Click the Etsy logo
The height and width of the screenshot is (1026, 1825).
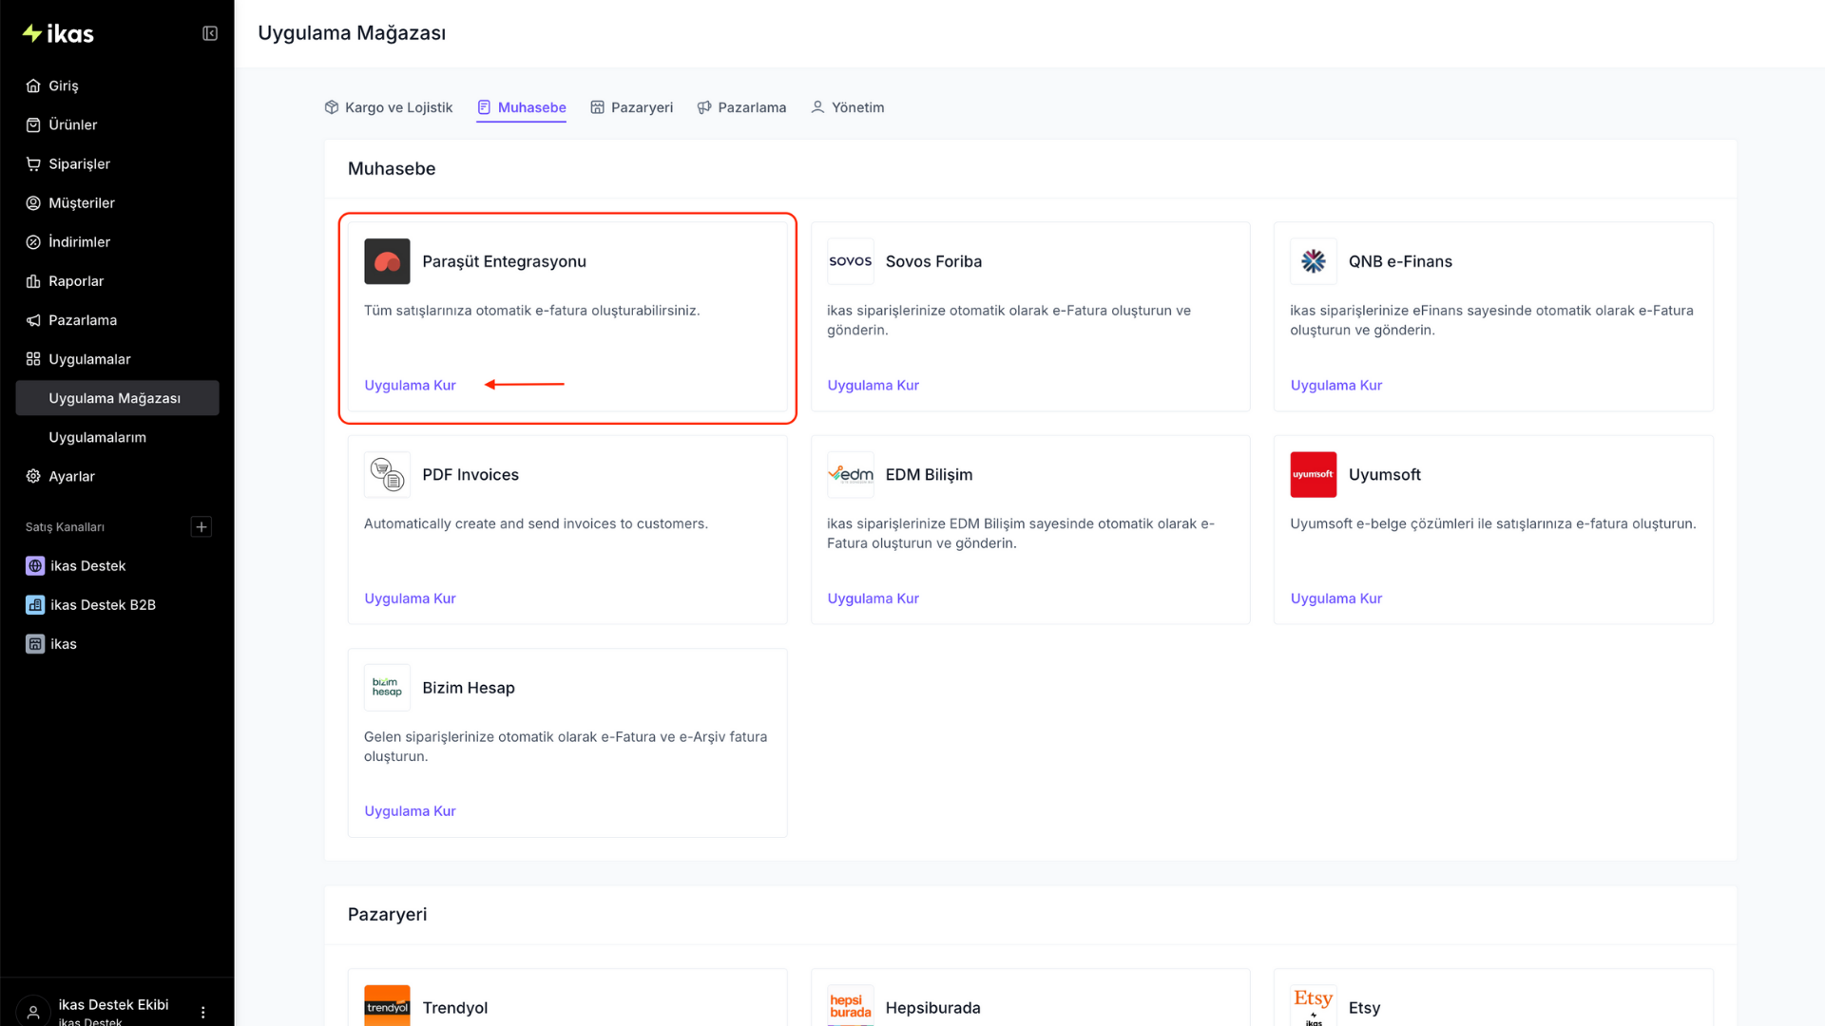pyautogui.click(x=1313, y=1006)
